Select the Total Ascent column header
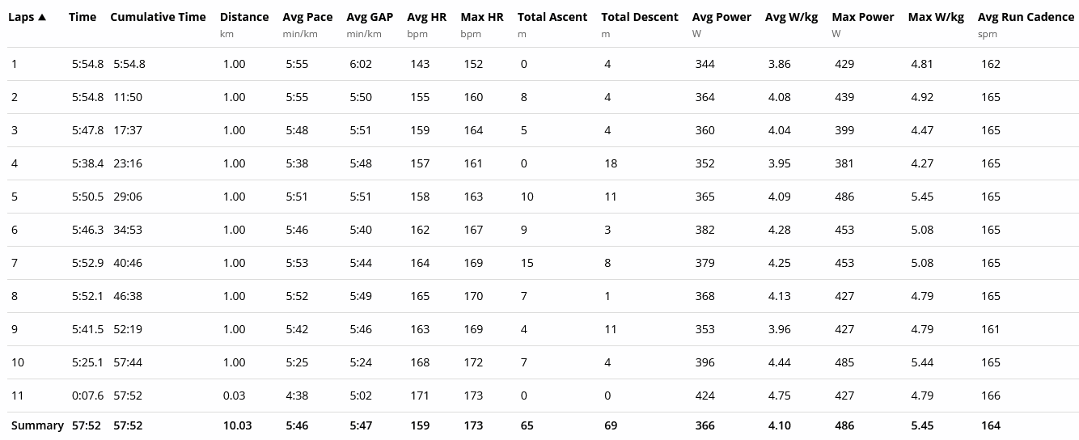The image size is (1079, 440). click(x=552, y=17)
